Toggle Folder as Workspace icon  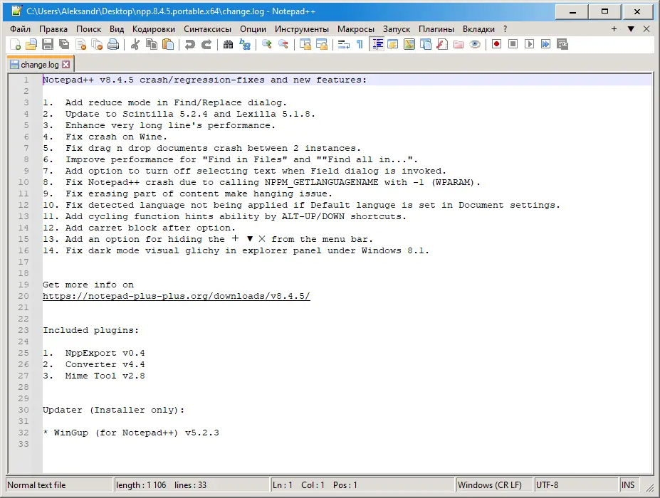pos(459,44)
